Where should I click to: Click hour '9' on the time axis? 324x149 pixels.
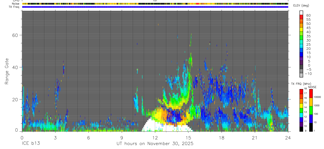click(x=122, y=137)
